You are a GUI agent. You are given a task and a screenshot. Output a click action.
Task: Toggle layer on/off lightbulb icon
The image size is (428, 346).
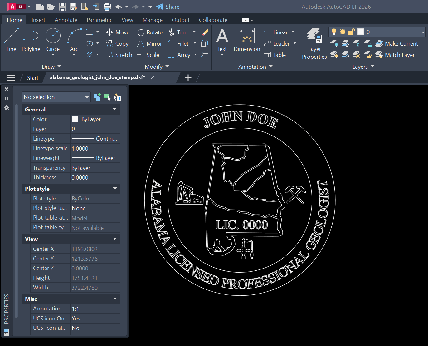[x=334, y=32]
